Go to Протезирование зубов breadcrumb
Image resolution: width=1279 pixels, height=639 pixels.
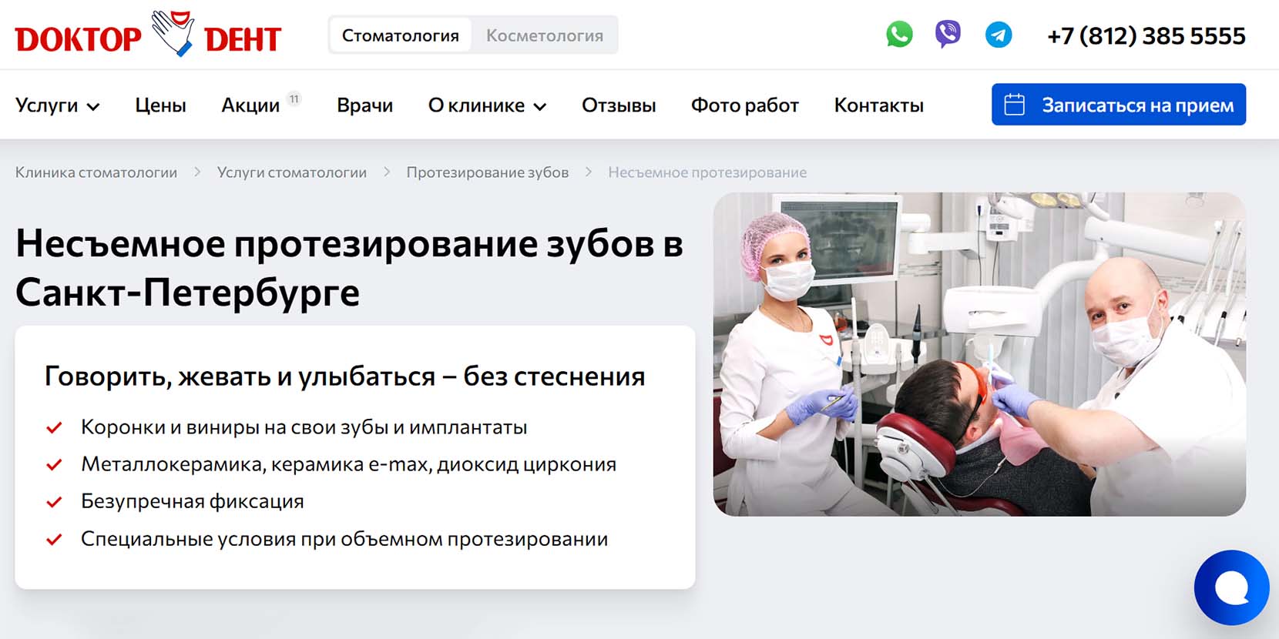coord(487,172)
